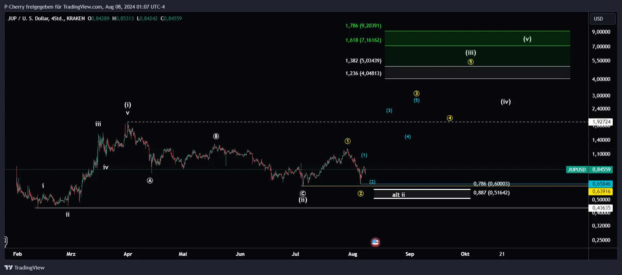Click the 3,00000 price axis tick
This screenshot has width=622, height=275.
click(601, 96)
